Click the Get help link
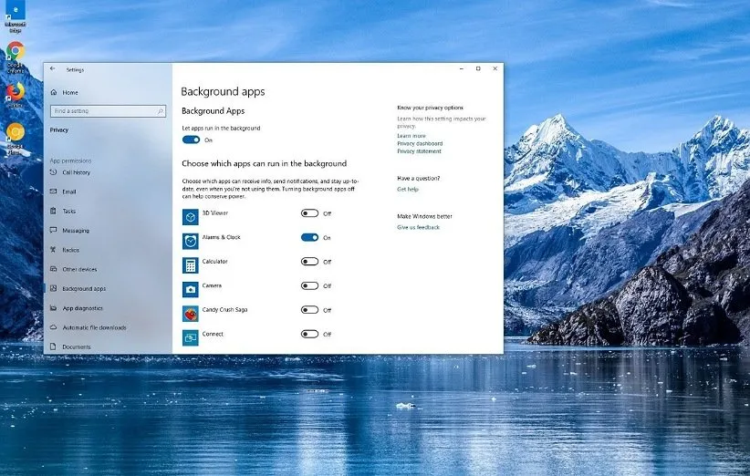Screen dimensions: 750x476 tap(408, 189)
